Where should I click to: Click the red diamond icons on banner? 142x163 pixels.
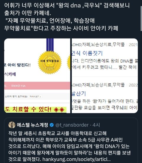click(59, 110)
